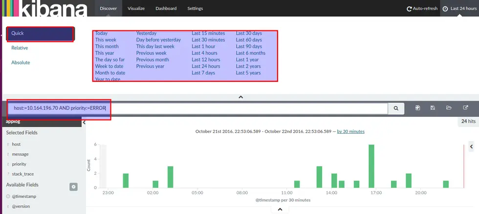479x214 pixels.
Task: Open the Discover tab
Action: tap(108, 8)
